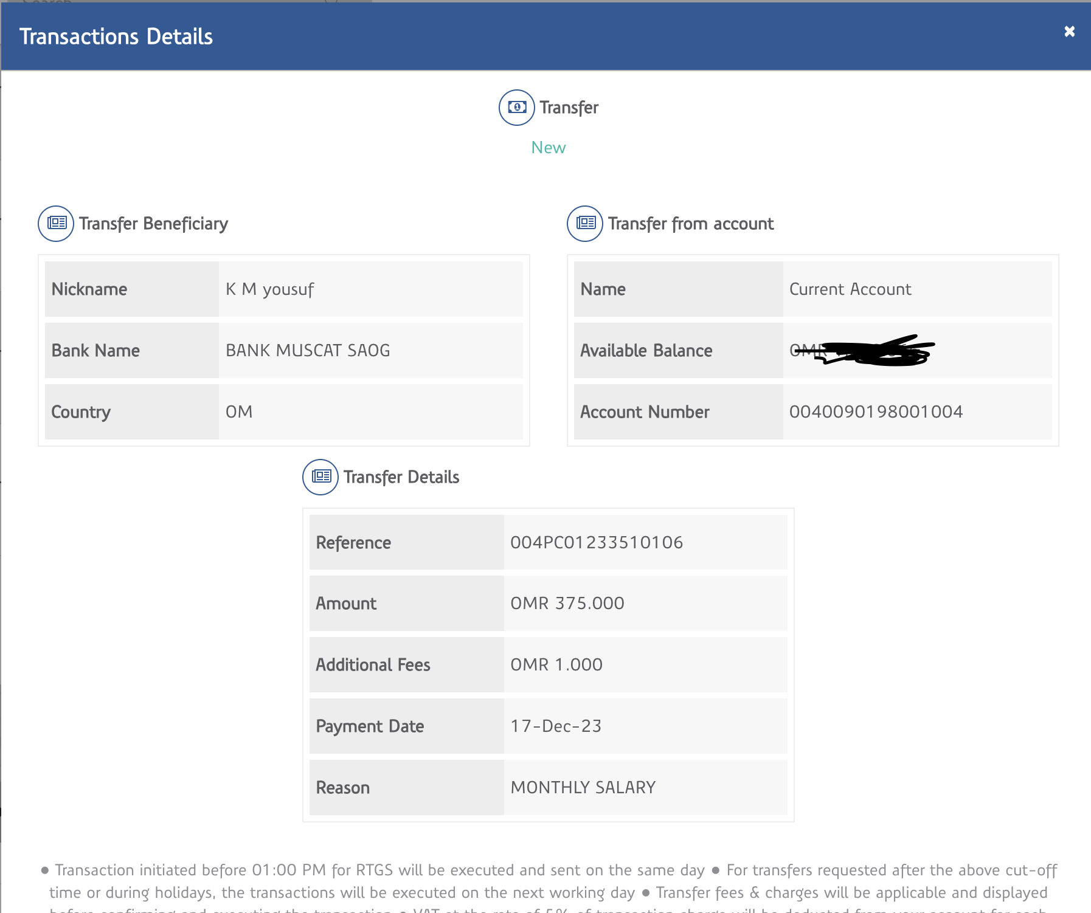Close the Transactions Details dialog
The width and height of the screenshot is (1091, 913).
tap(1069, 32)
